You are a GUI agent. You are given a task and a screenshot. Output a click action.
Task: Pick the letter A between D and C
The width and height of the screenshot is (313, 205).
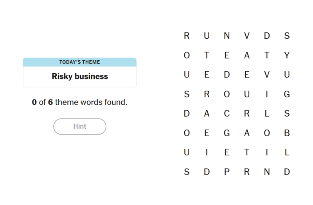207,114
